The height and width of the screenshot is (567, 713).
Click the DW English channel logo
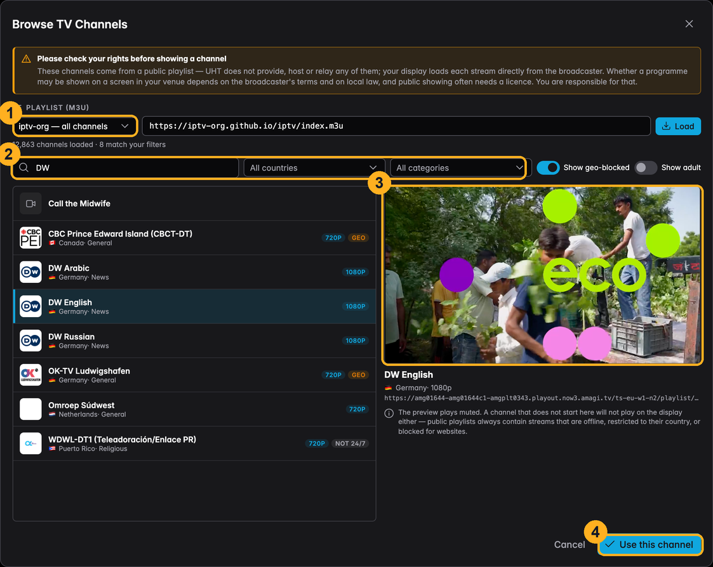[30, 306]
